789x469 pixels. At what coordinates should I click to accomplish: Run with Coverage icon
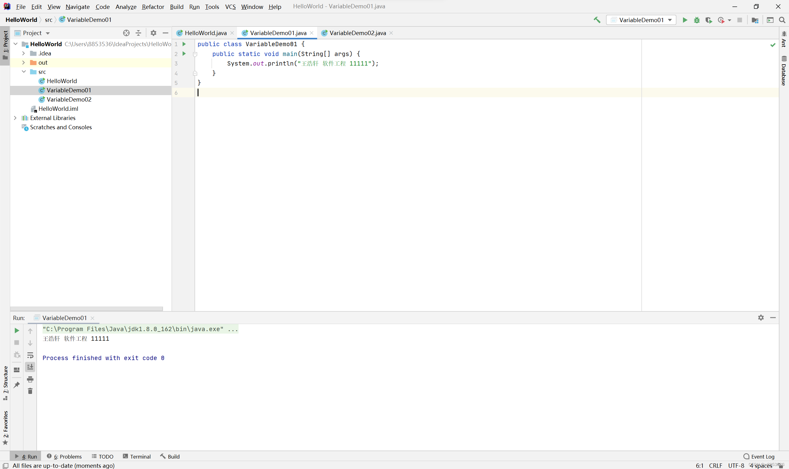point(709,20)
